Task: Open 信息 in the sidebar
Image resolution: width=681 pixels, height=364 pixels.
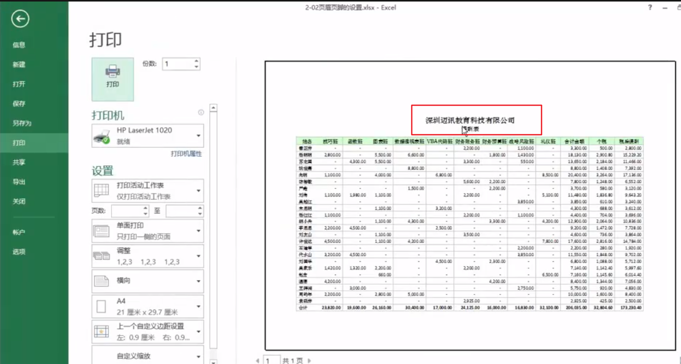Action: click(x=19, y=45)
